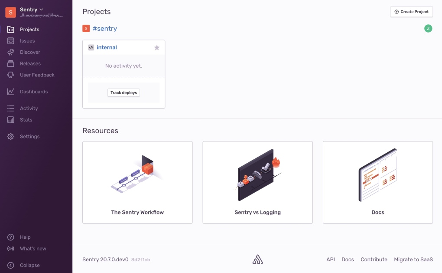The height and width of the screenshot is (273, 442).
Task: Open The Sentry Workflow resource card
Action: [137, 182]
